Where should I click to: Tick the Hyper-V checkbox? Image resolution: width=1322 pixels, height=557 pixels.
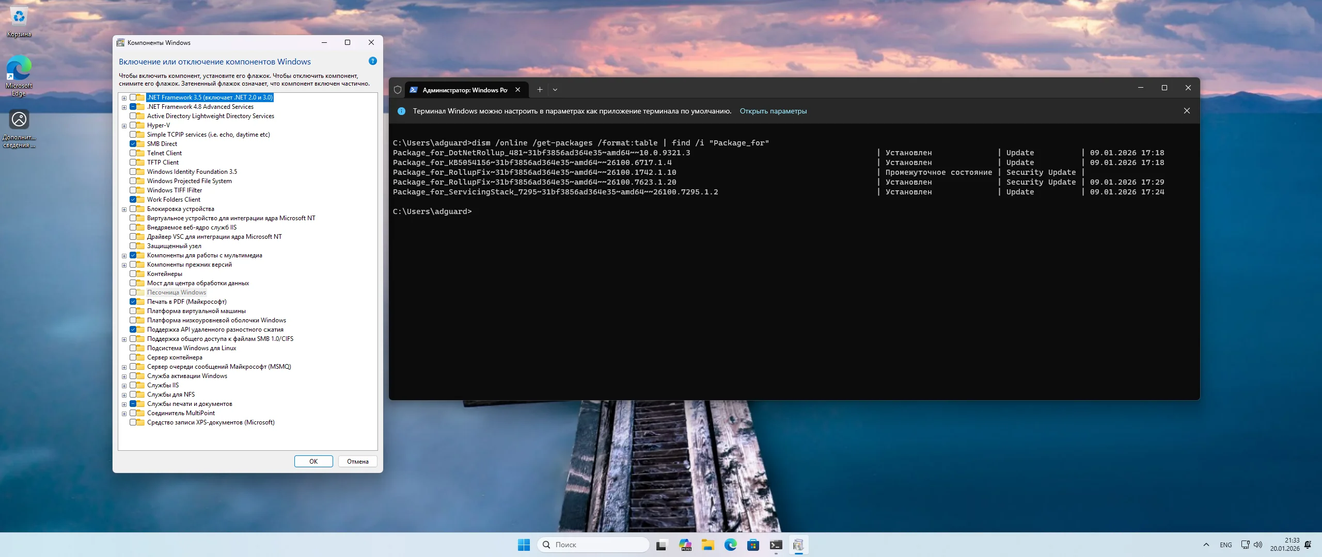tap(133, 125)
